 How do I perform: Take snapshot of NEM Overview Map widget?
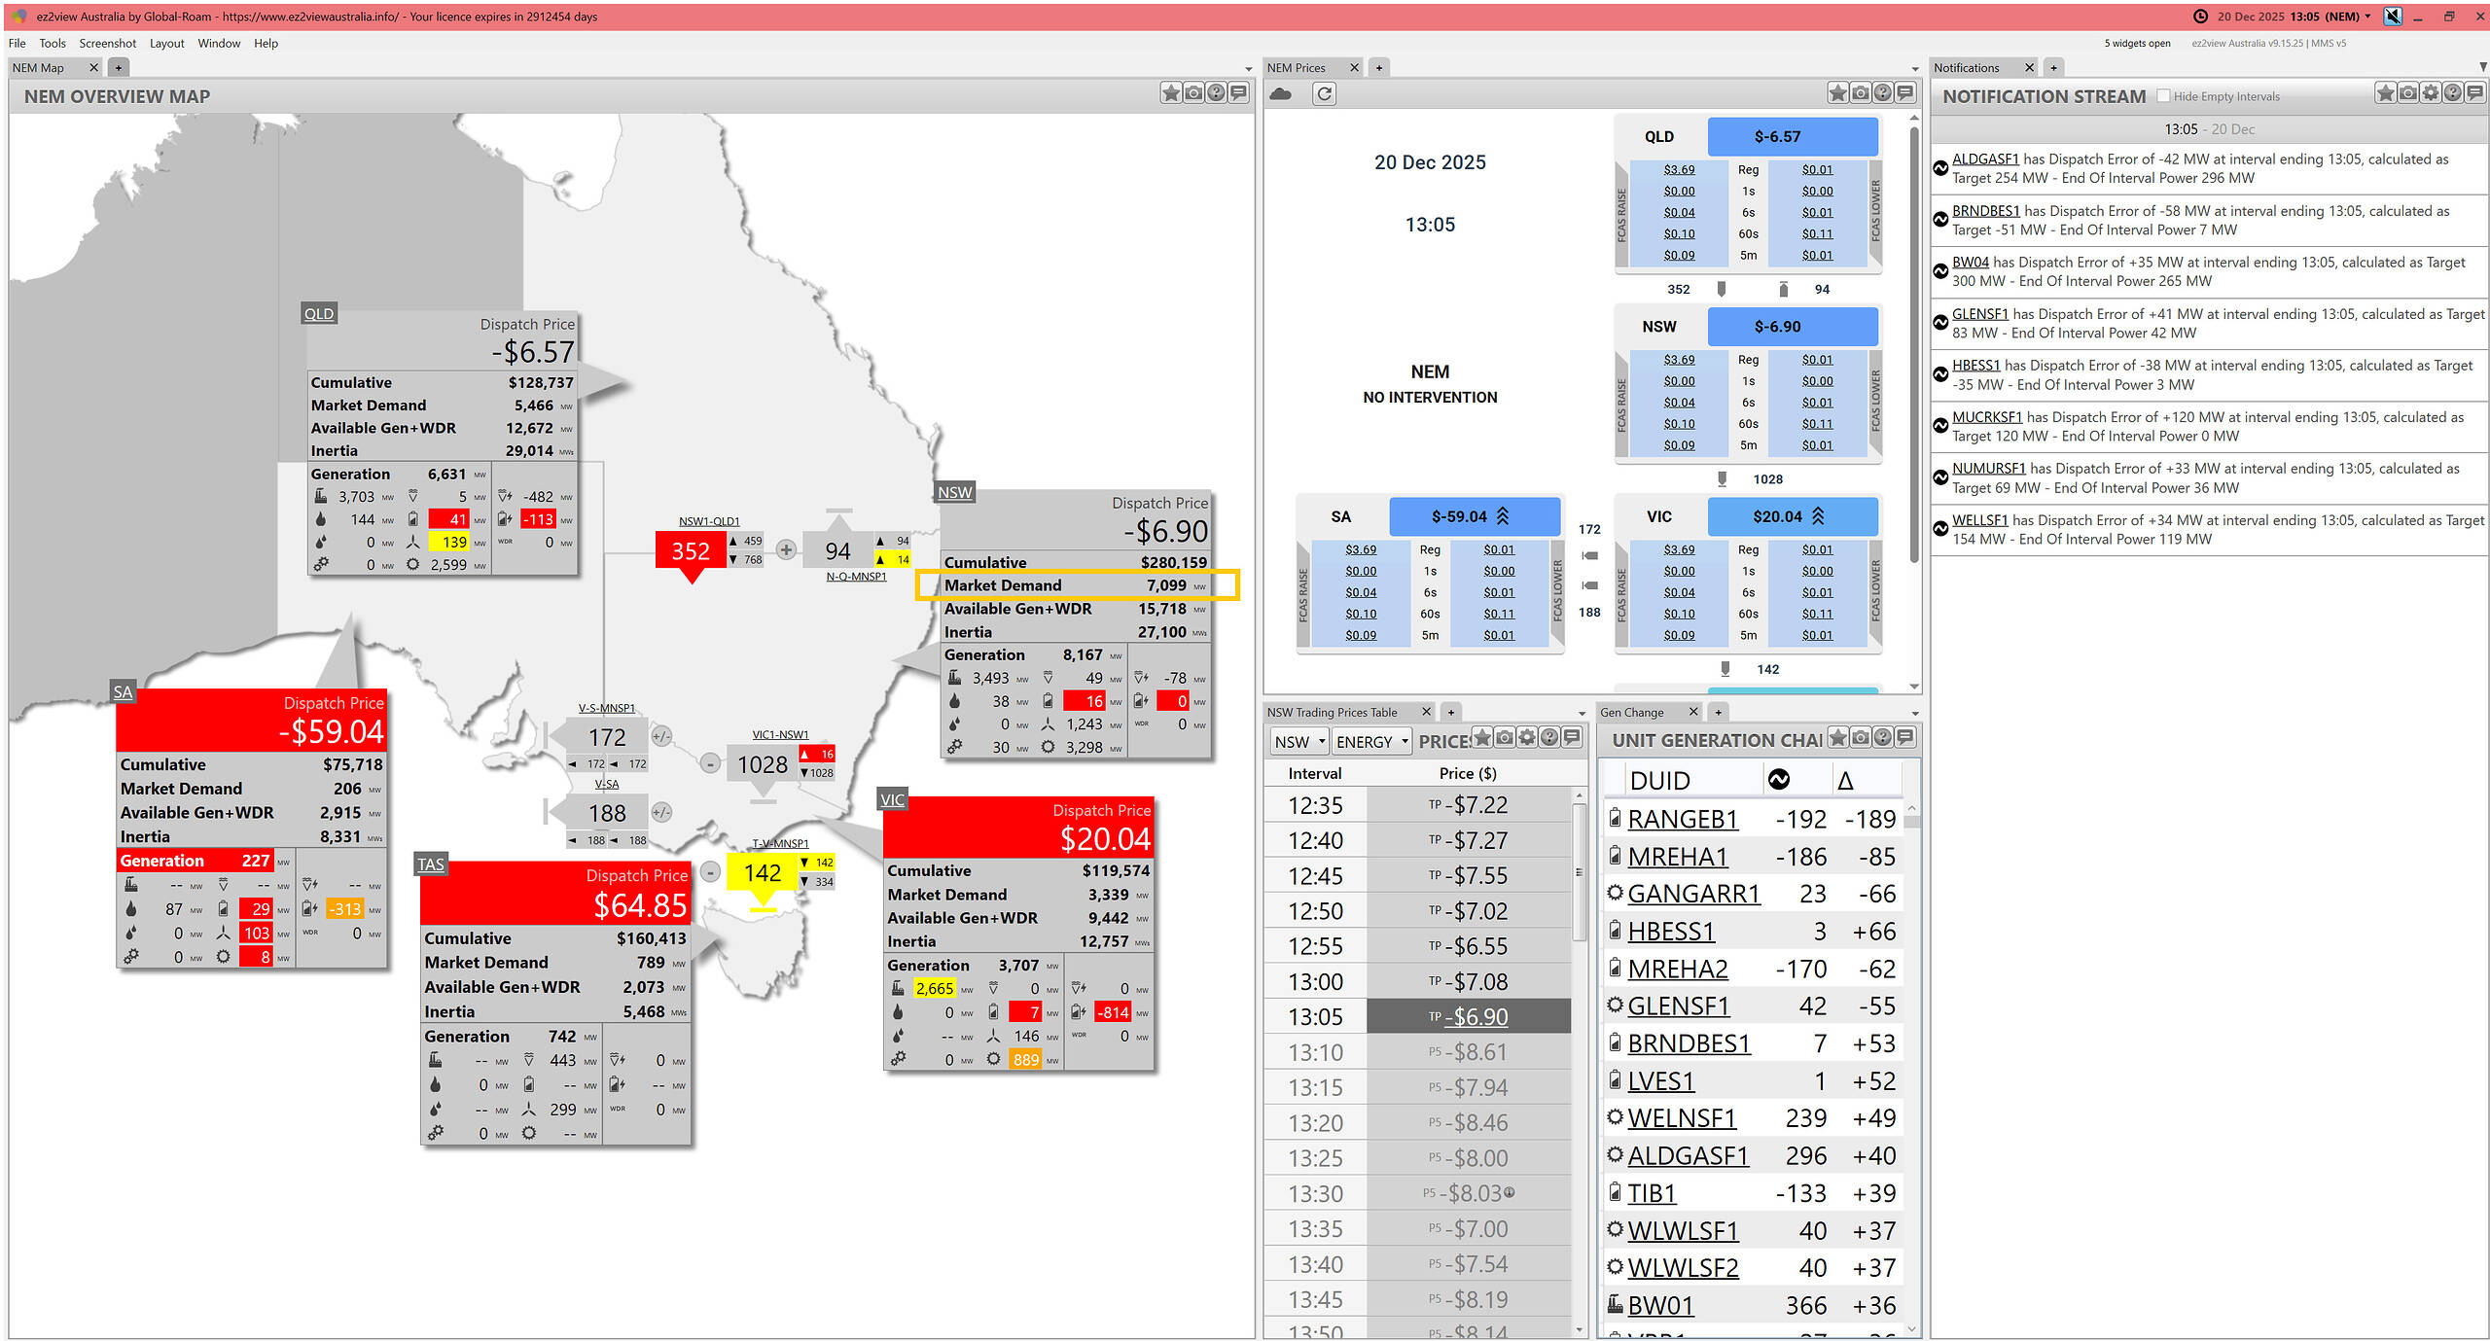pyautogui.click(x=1193, y=93)
